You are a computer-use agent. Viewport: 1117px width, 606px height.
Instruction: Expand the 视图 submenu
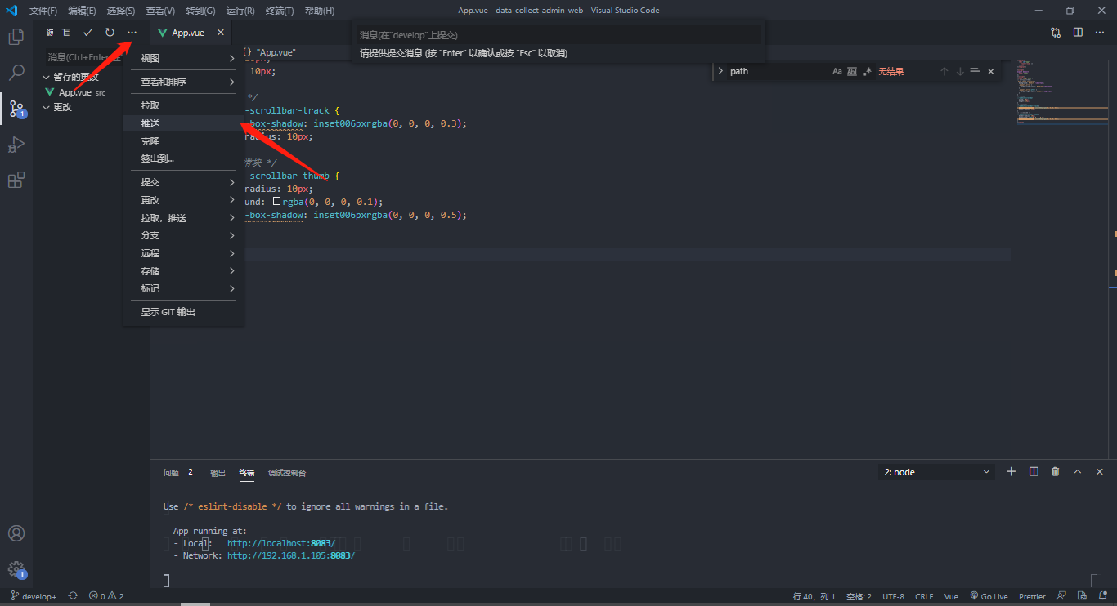[x=184, y=58]
